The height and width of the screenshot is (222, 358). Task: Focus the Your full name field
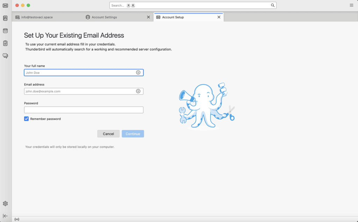(x=84, y=72)
